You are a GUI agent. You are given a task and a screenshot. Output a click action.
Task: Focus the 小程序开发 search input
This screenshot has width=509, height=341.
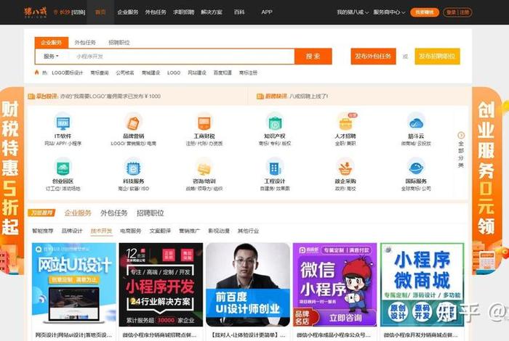[x=182, y=57]
